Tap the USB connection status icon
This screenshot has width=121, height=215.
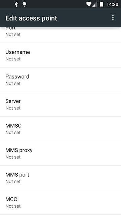pyautogui.click(x=16, y=4)
